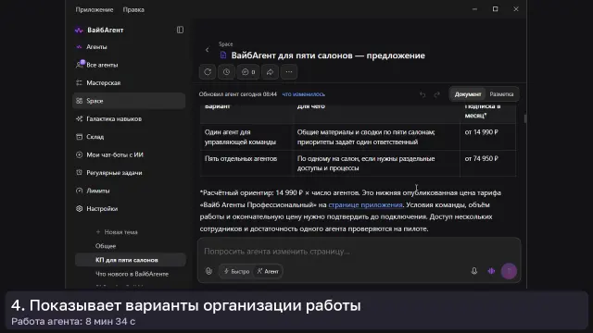Redo the change arrow

[436, 94]
